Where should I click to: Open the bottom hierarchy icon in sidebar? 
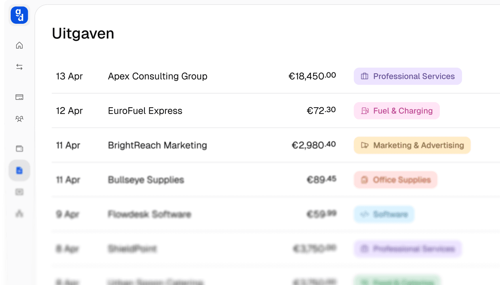(x=19, y=214)
